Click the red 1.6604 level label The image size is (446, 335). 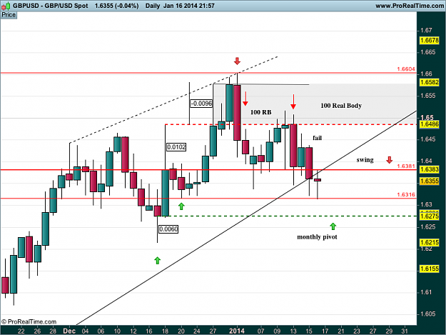pyautogui.click(x=406, y=69)
